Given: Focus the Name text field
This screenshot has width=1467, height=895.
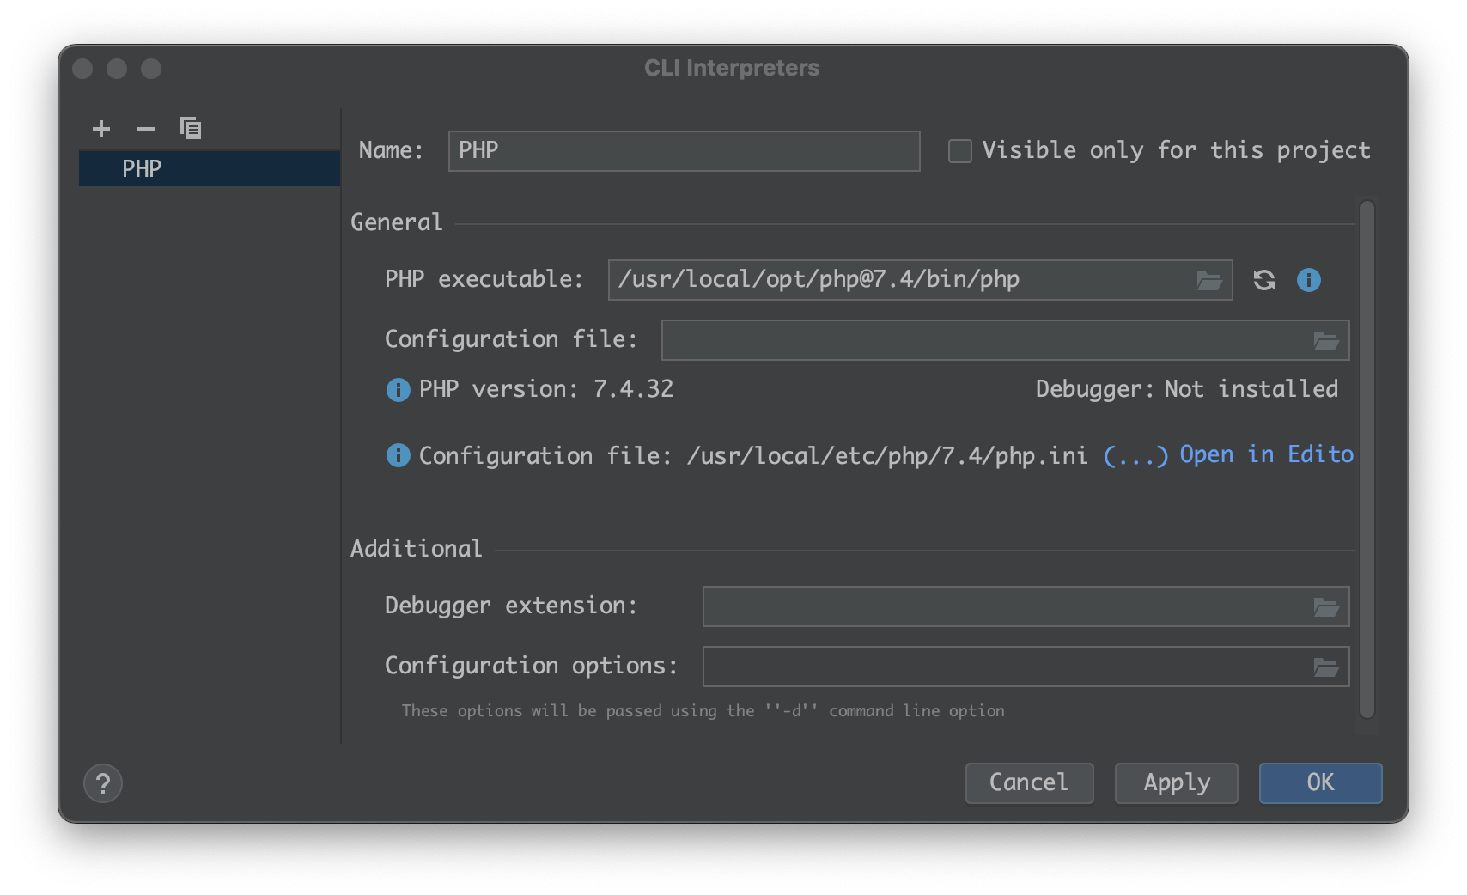Looking at the screenshot, I should pyautogui.click(x=684, y=151).
